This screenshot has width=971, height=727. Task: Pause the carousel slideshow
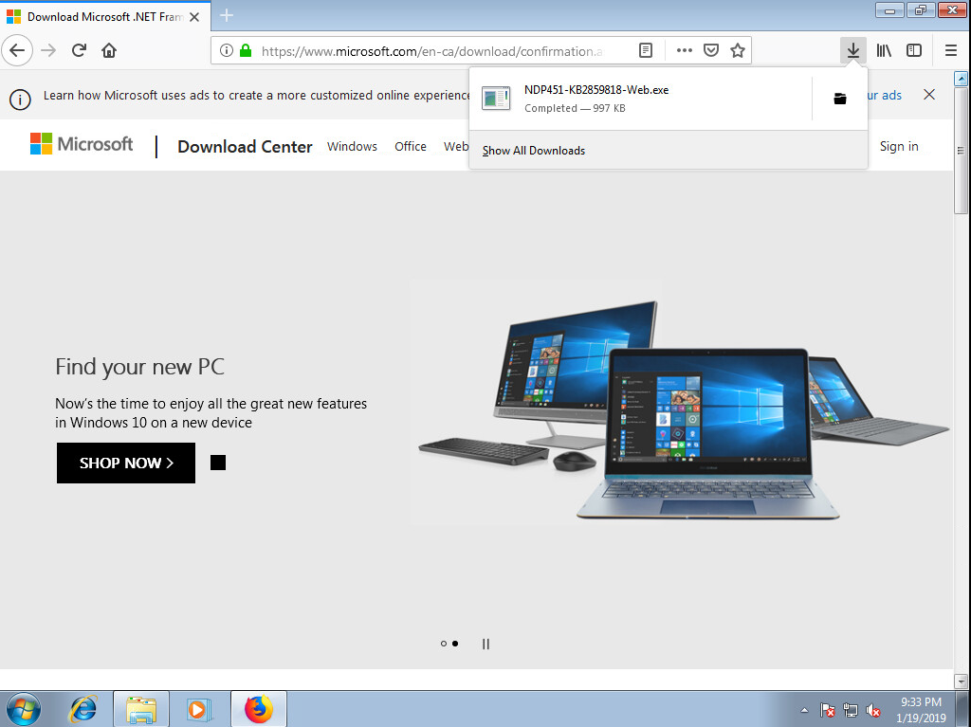tap(485, 644)
